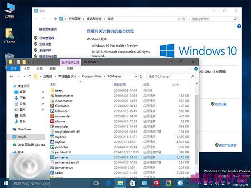The height and width of the screenshot is (188, 251).
Task: Switch to the 查看 ribbon tab
Action: pos(53,69)
